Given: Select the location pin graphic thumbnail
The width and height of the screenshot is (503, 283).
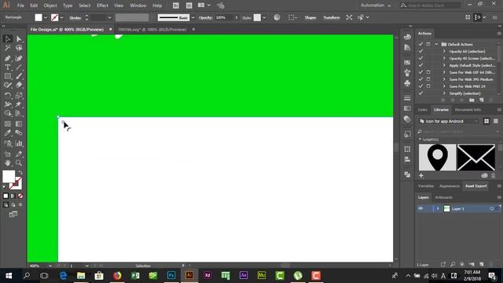Looking at the screenshot, I should tap(437, 157).
